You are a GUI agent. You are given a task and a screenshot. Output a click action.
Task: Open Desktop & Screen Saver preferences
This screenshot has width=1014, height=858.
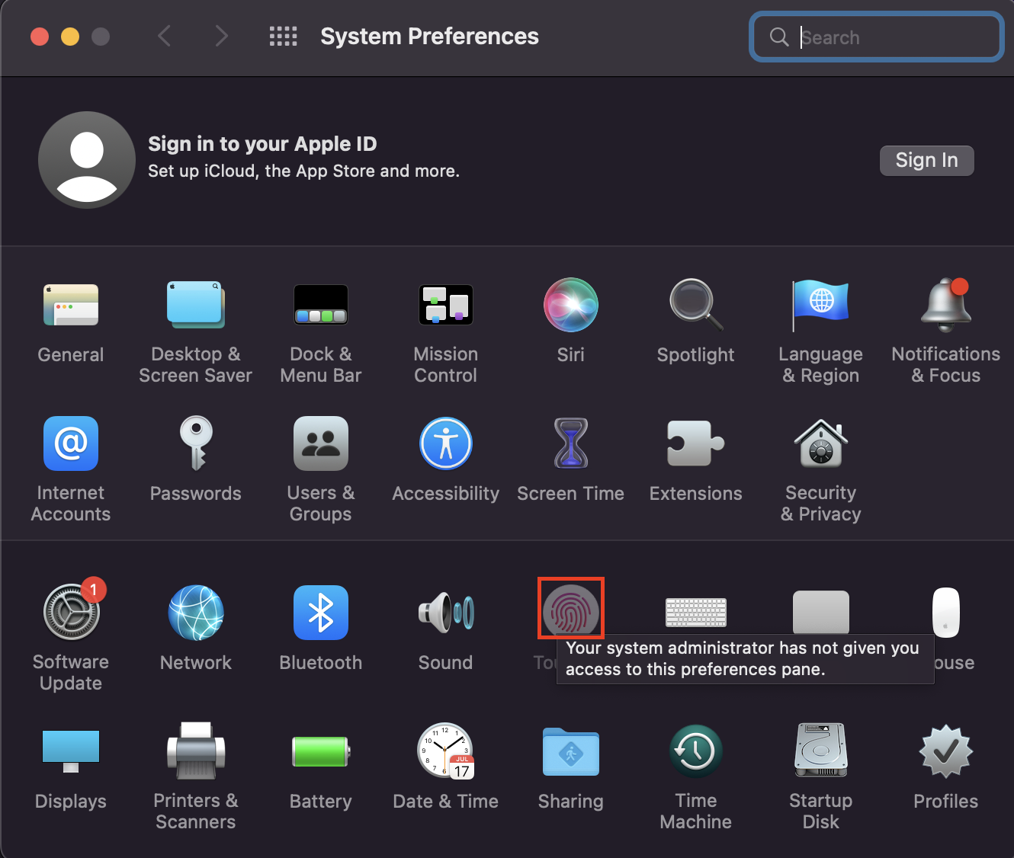click(196, 305)
